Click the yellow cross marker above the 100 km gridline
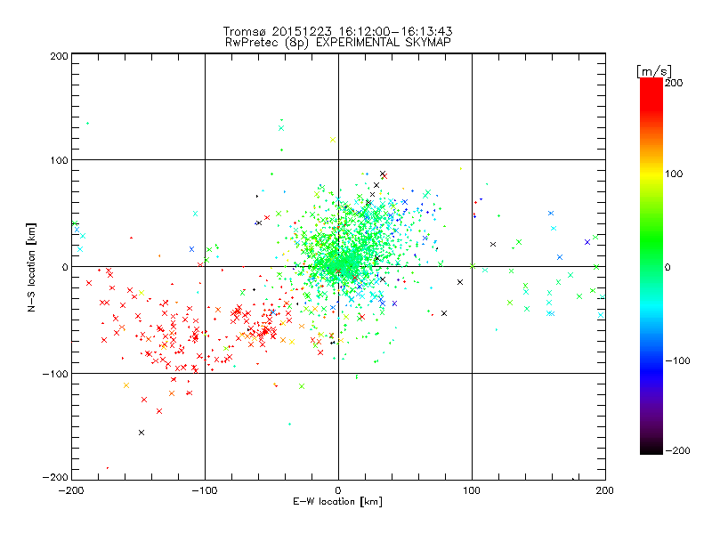Screen dimensions: 712x534 (x=333, y=140)
